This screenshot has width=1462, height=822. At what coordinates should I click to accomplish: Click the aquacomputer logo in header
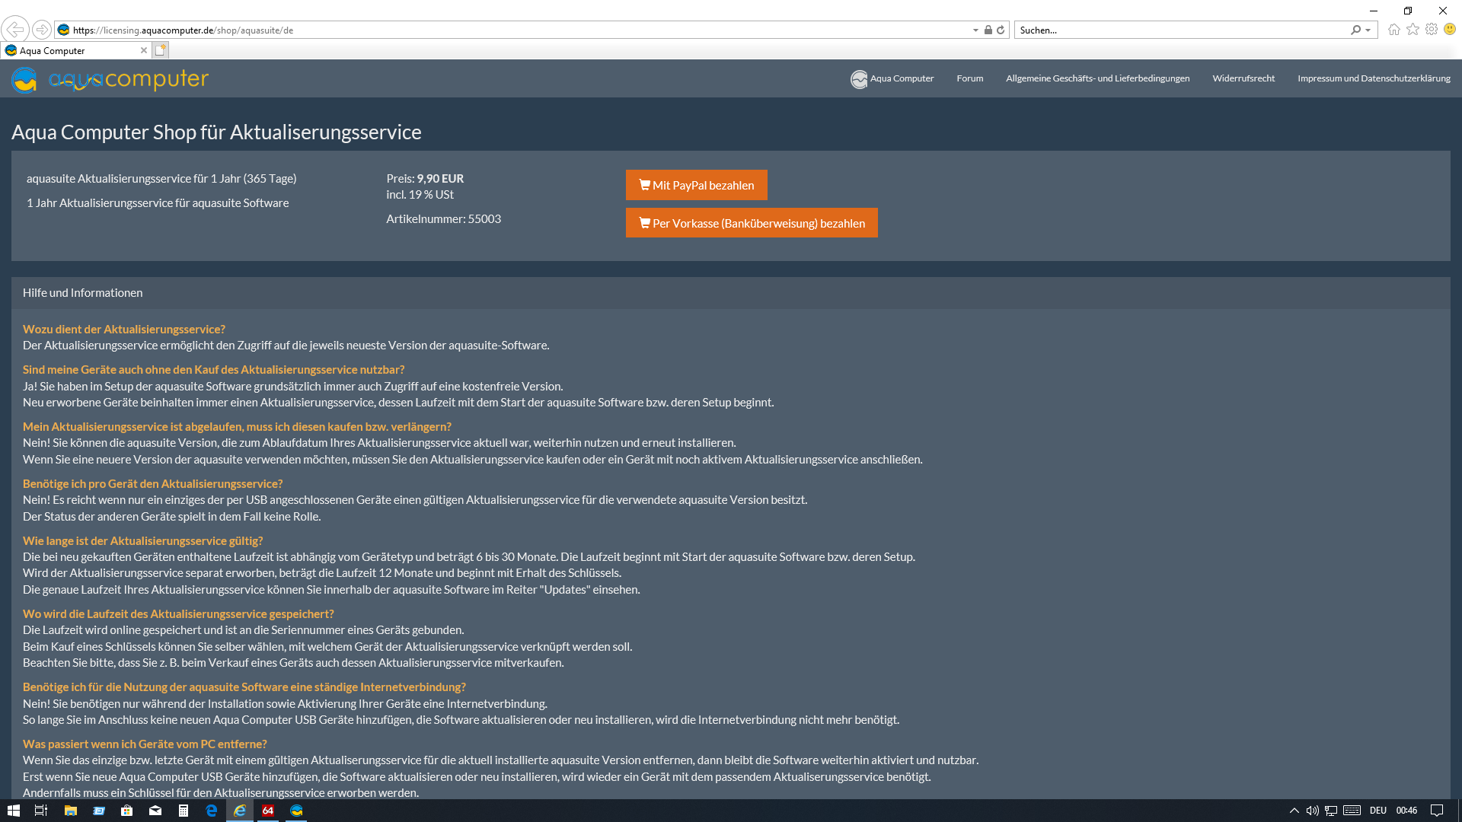(x=110, y=79)
